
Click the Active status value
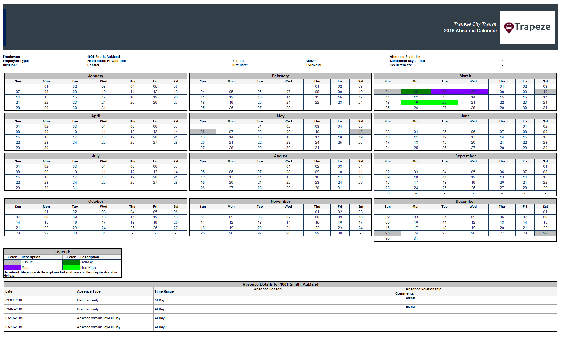[x=310, y=60]
